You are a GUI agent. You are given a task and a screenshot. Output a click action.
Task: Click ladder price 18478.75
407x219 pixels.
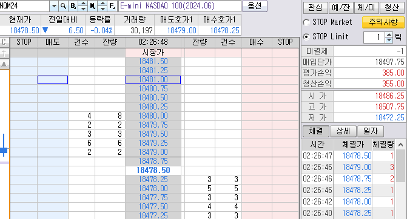point(153,162)
